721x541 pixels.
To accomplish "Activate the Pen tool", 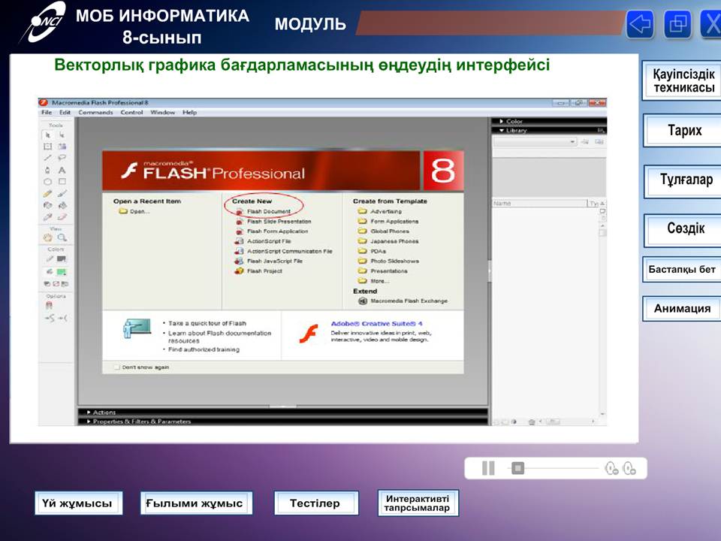I will pyautogui.click(x=48, y=171).
